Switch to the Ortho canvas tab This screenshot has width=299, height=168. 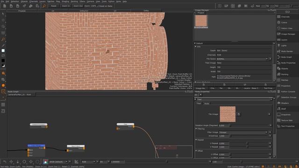coord(146,11)
